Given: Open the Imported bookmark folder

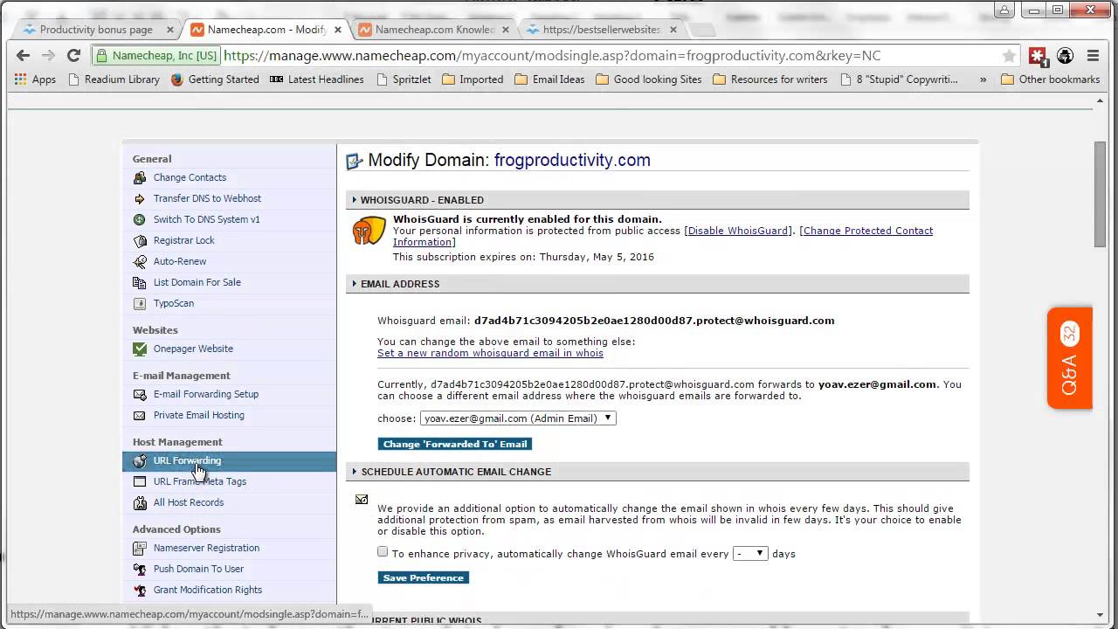Looking at the screenshot, I should 473,79.
